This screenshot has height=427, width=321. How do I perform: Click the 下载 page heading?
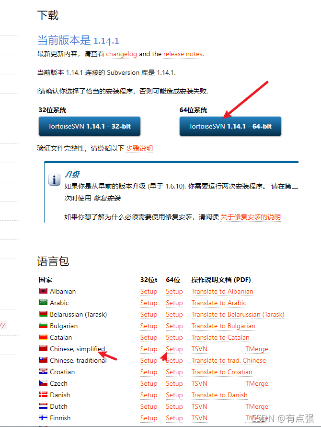click(x=48, y=15)
